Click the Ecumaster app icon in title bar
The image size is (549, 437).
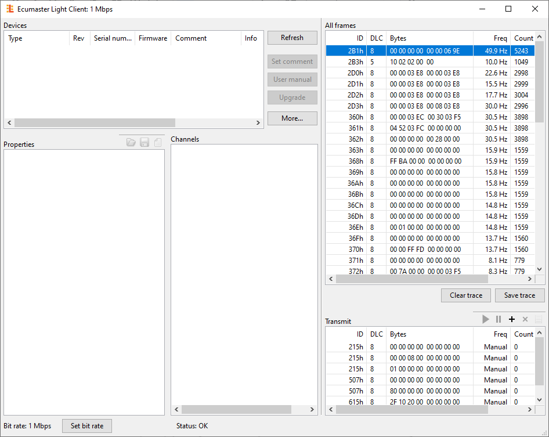tap(10, 9)
